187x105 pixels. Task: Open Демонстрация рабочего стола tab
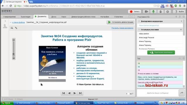pyautogui.click(x=83, y=17)
